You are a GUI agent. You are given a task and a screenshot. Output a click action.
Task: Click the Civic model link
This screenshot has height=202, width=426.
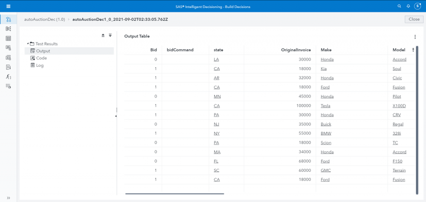[x=397, y=78]
